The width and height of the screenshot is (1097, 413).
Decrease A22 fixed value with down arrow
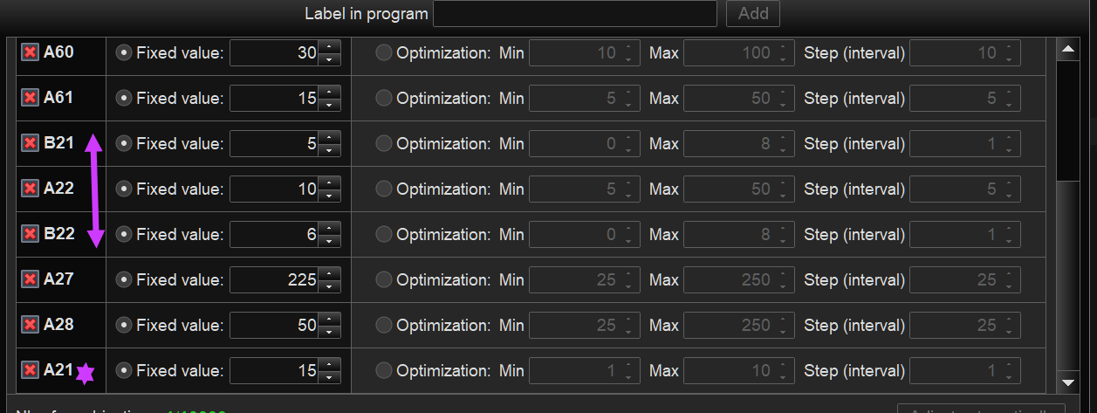pyautogui.click(x=329, y=196)
